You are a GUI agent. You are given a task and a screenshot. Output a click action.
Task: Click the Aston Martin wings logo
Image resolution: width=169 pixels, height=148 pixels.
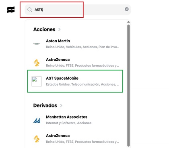[x=37, y=44]
